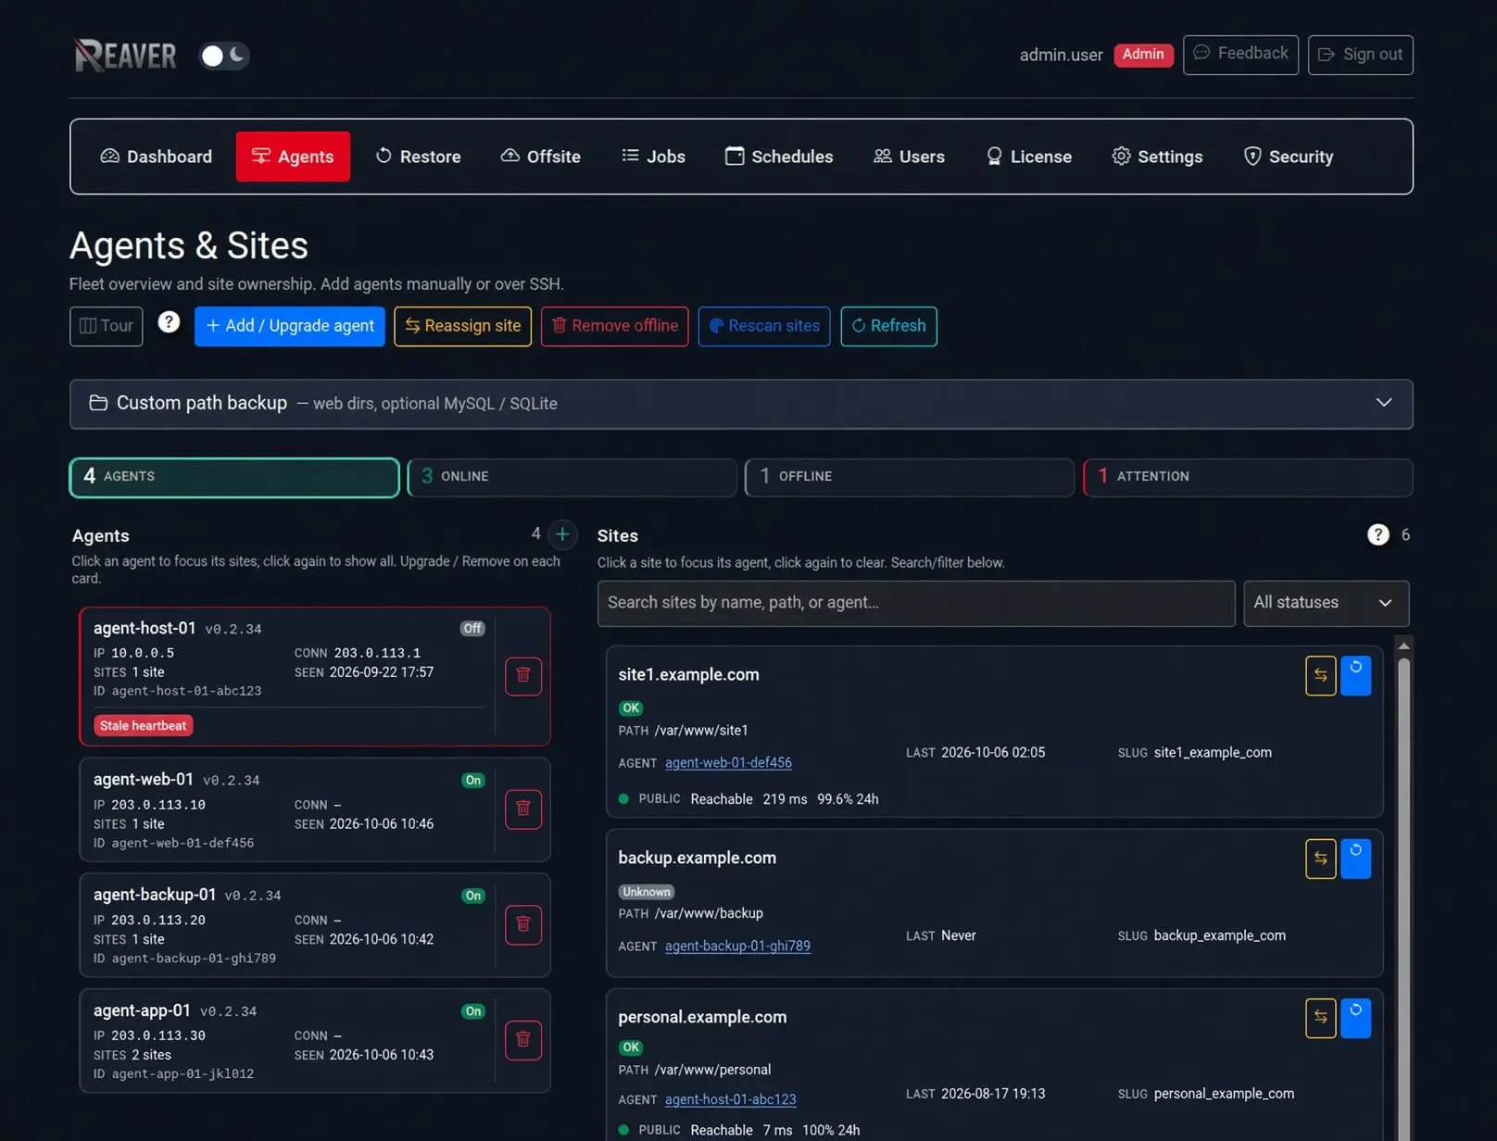Screen dimensions: 1497x1141
Task: Open agent-host-01-abc123 link
Action: point(730,1099)
